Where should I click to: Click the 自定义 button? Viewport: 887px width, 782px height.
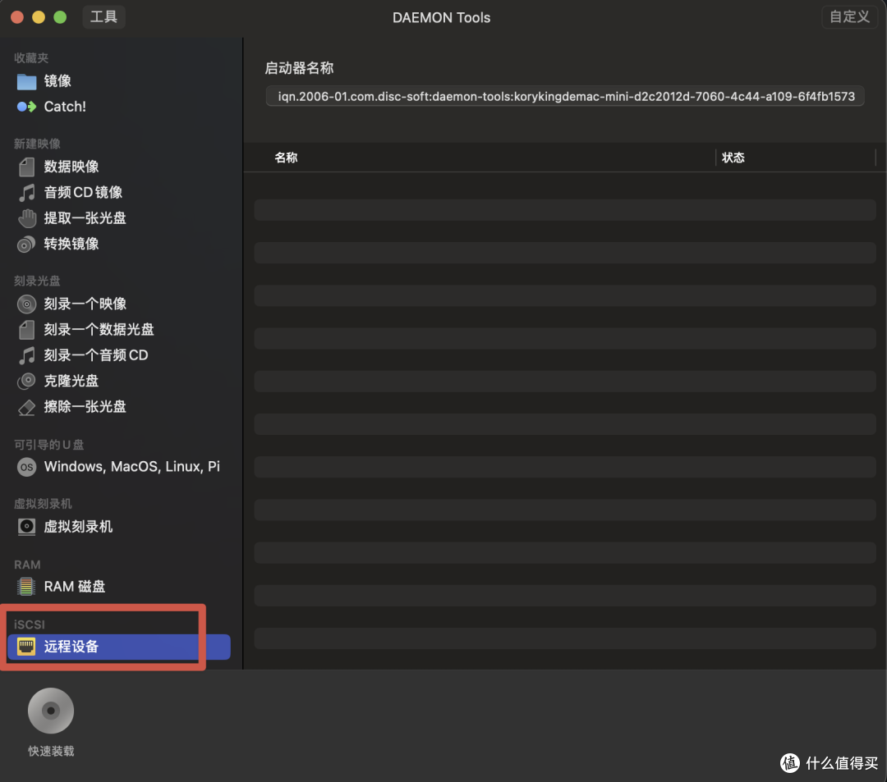coord(849,17)
